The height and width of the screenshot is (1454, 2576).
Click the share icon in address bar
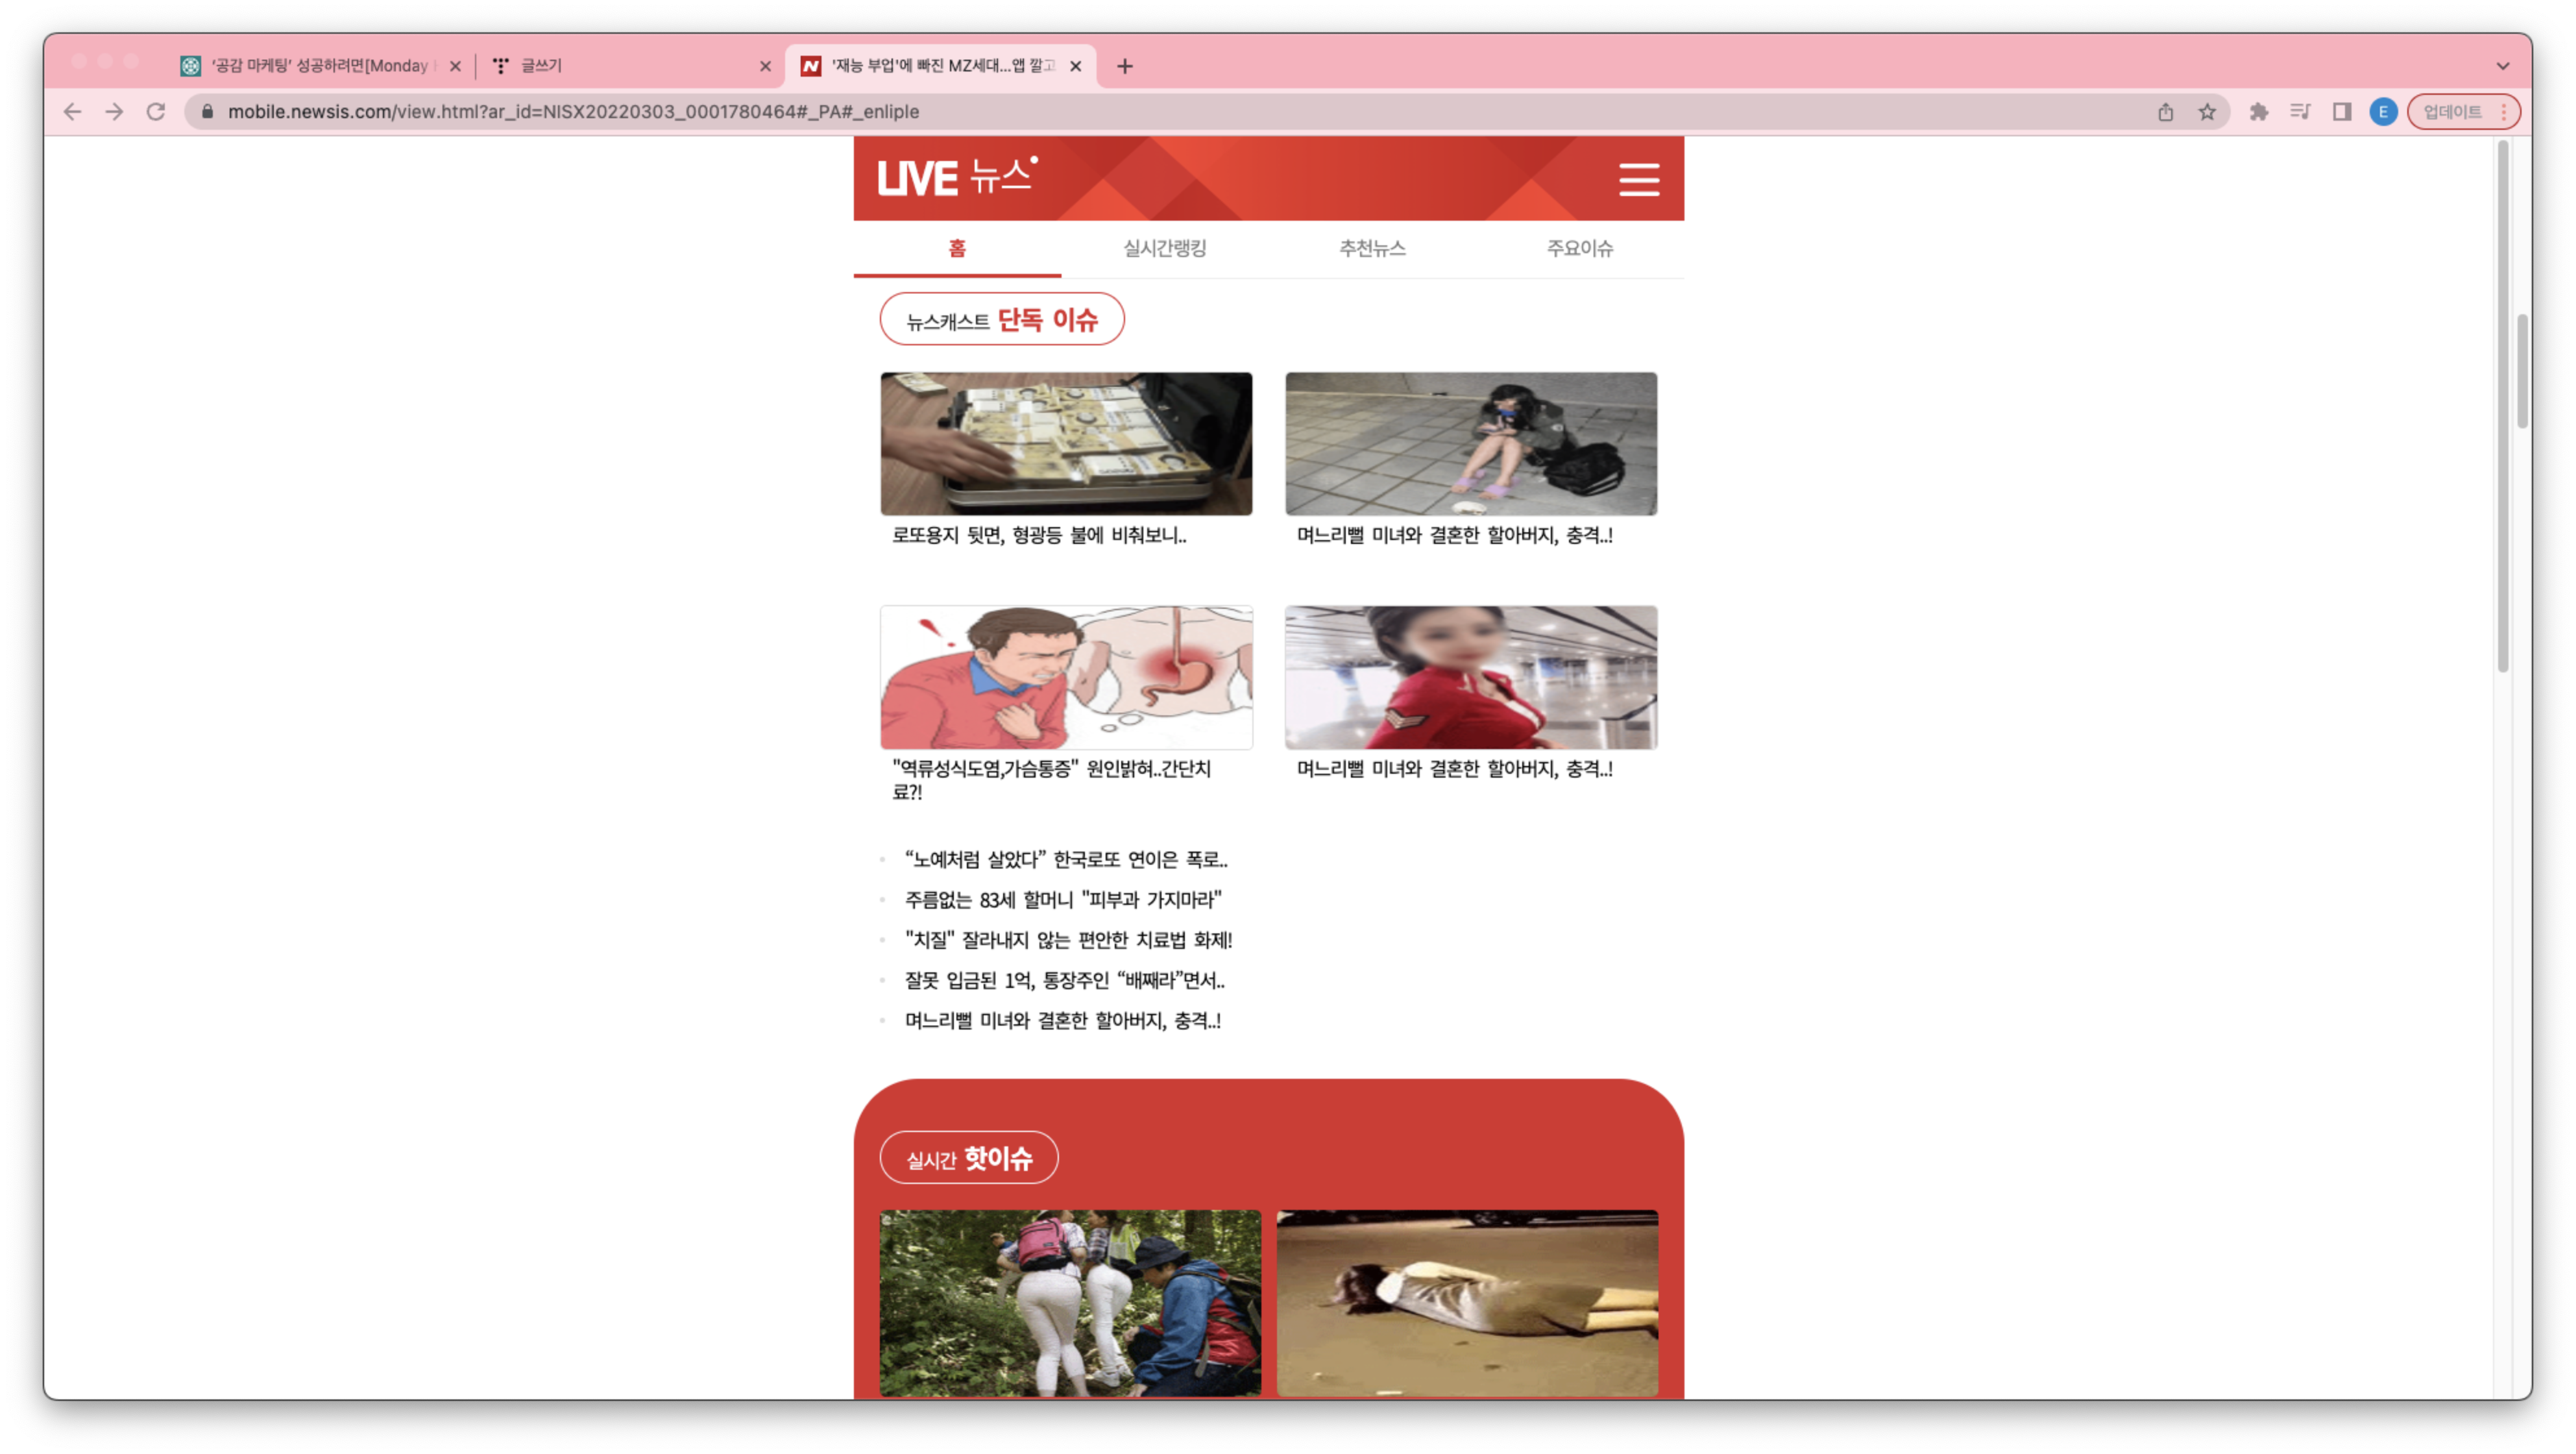[2165, 112]
